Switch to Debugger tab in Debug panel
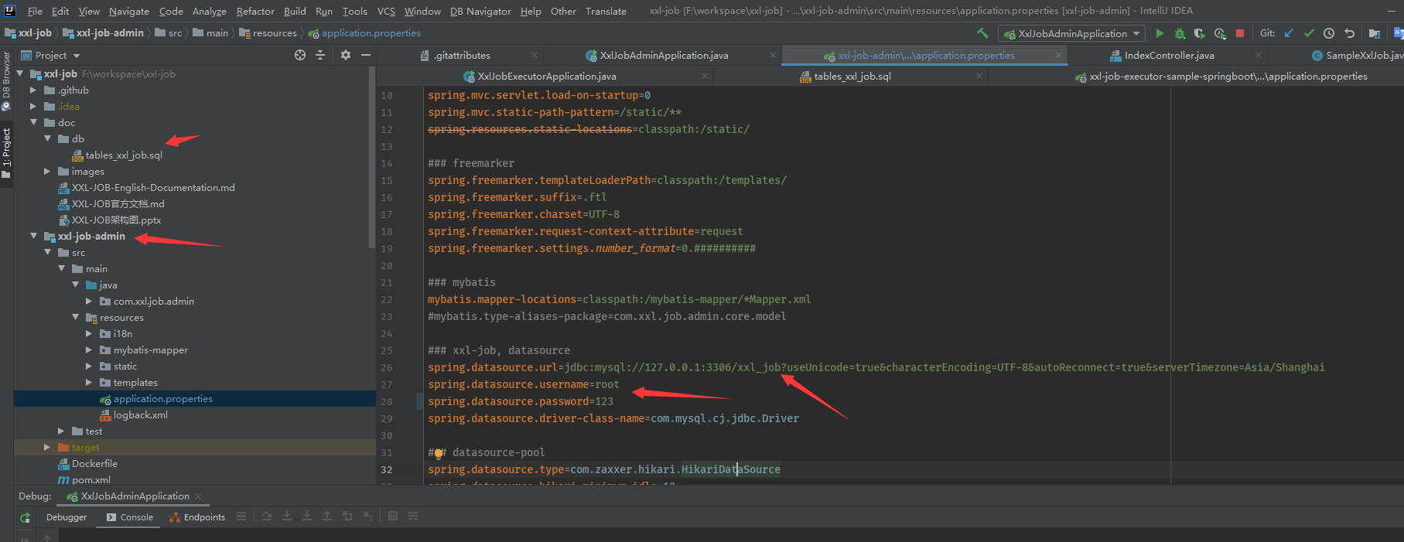Image resolution: width=1404 pixels, height=542 pixels. coord(67,517)
